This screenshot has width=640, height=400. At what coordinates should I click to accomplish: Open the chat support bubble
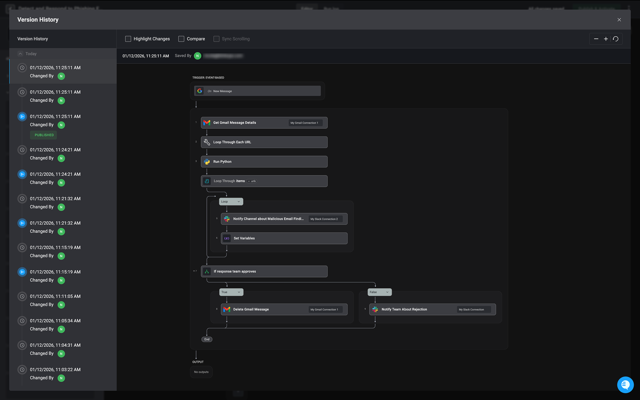(x=625, y=384)
